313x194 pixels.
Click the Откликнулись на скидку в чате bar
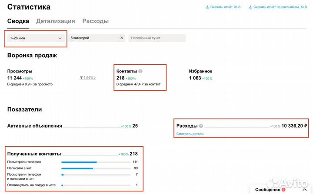tap(96, 185)
